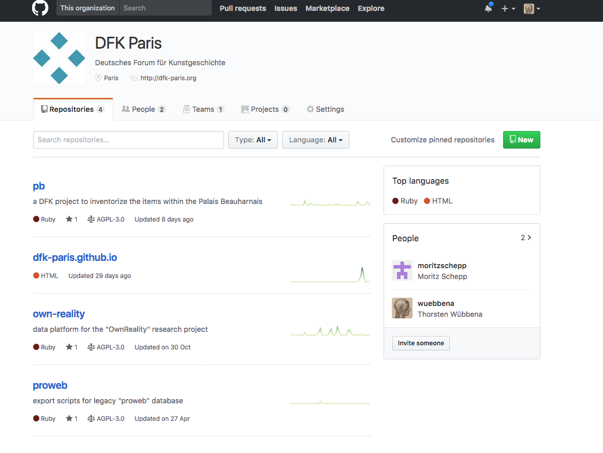Click the pb activity sparkline graph

click(330, 202)
